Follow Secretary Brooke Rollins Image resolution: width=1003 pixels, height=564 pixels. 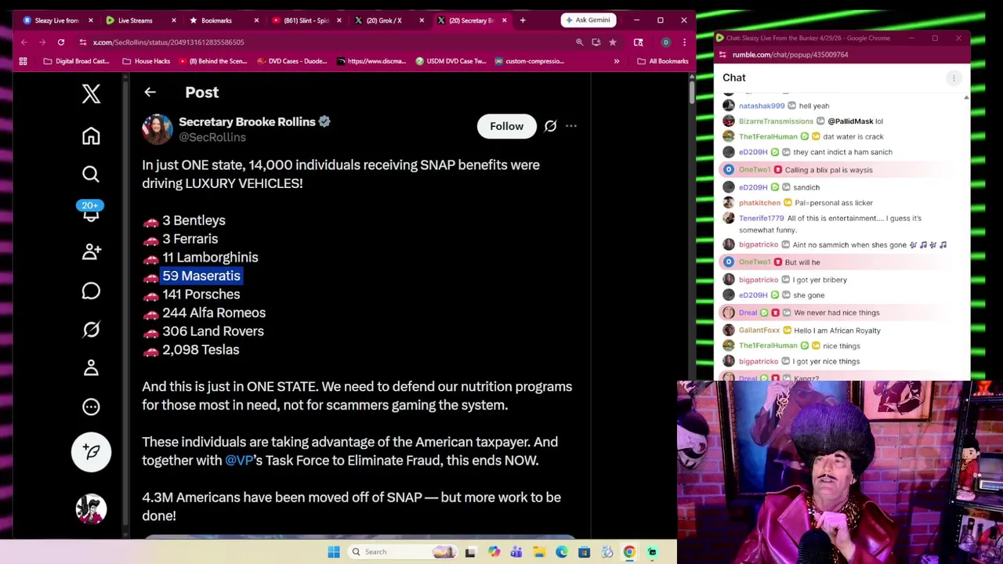click(x=506, y=126)
